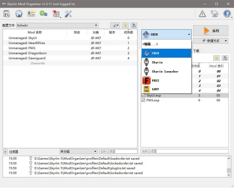Click the warning triangle problems icon
This screenshot has height=189, width=234.
tap(202, 14)
